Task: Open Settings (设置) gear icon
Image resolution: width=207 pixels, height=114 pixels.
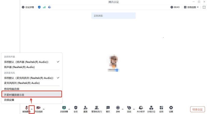Action: [x=171, y=109]
